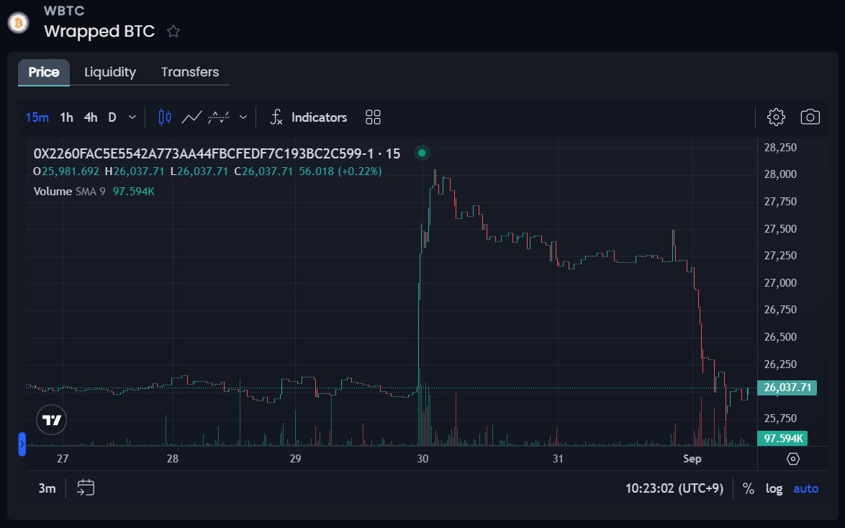
Task: Click the 27 date label on time axis
Action: coord(63,459)
